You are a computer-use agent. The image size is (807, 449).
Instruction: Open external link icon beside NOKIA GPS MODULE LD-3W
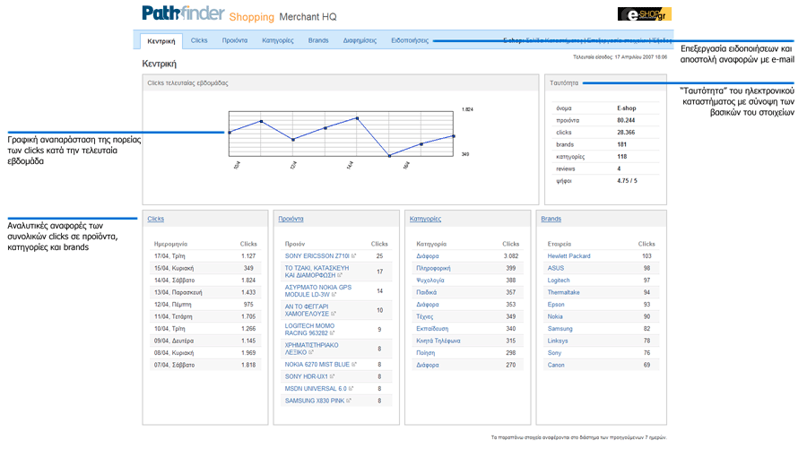334,295
